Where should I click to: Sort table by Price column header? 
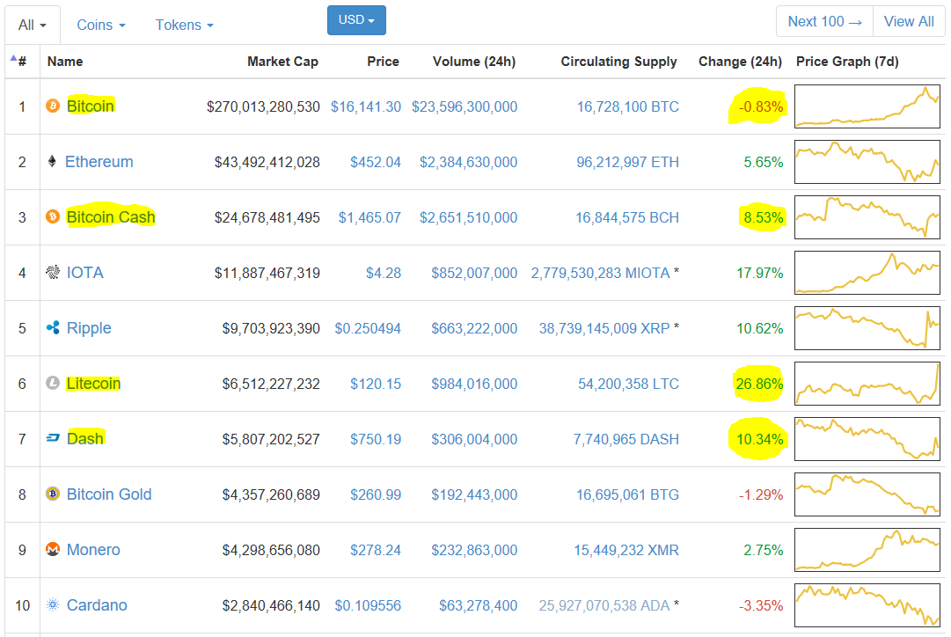click(383, 62)
